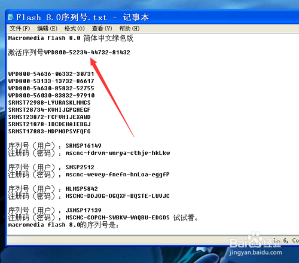
Task: Click the line SRMST23872-FCFVHIJEXAWD
Action: pyautogui.click(x=49, y=117)
